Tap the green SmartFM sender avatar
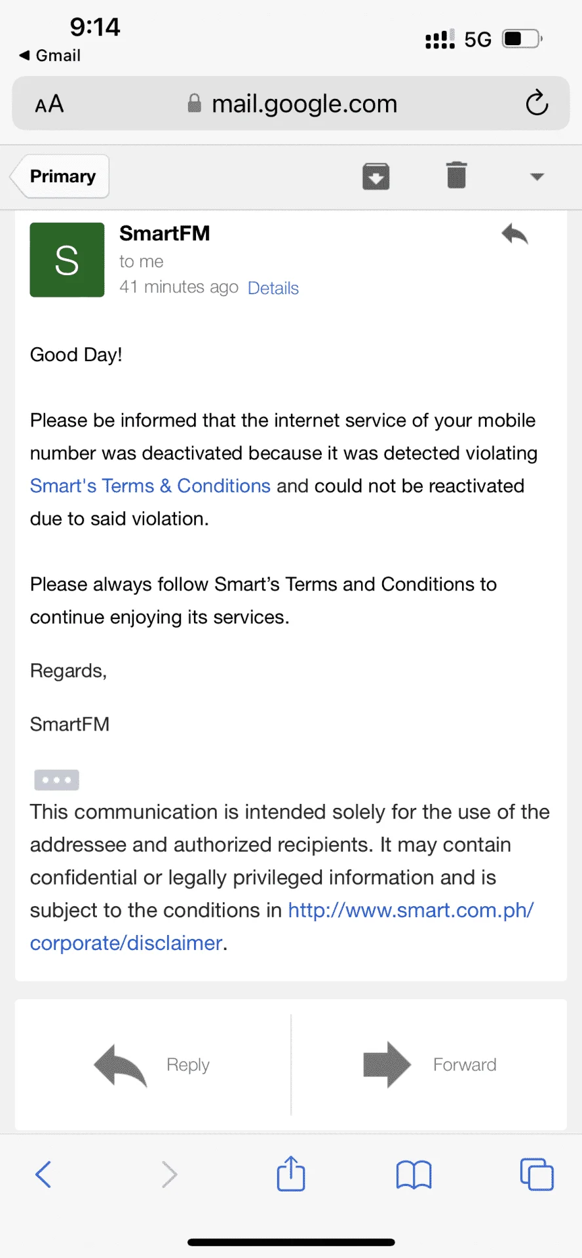The width and height of the screenshot is (582, 1258). pos(67,260)
